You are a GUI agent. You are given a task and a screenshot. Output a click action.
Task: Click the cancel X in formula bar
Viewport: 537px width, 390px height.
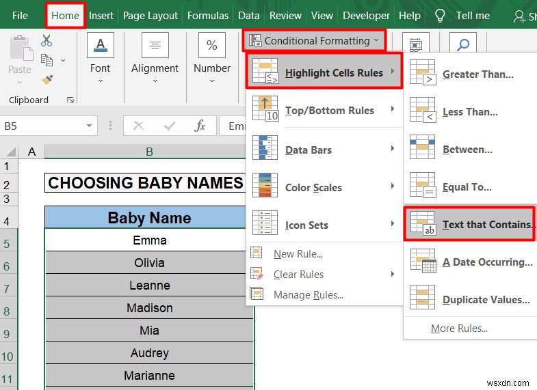coord(138,126)
